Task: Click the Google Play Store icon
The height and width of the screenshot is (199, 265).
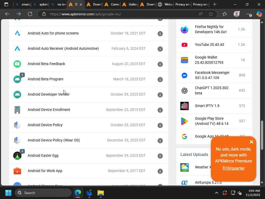Action: (x=184, y=121)
